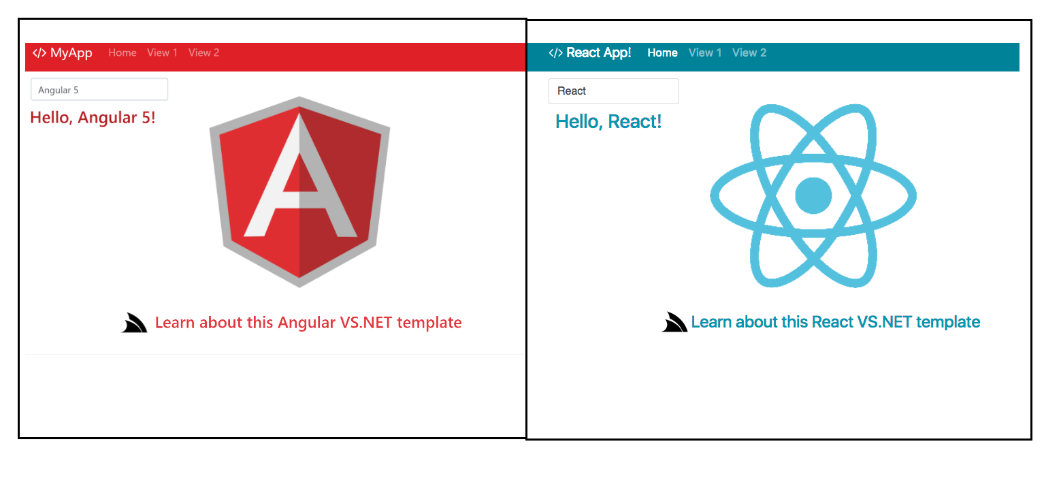The height and width of the screenshot is (478, 1044).
Task: Click the text field containing React
Action: [x=613, y=91]
